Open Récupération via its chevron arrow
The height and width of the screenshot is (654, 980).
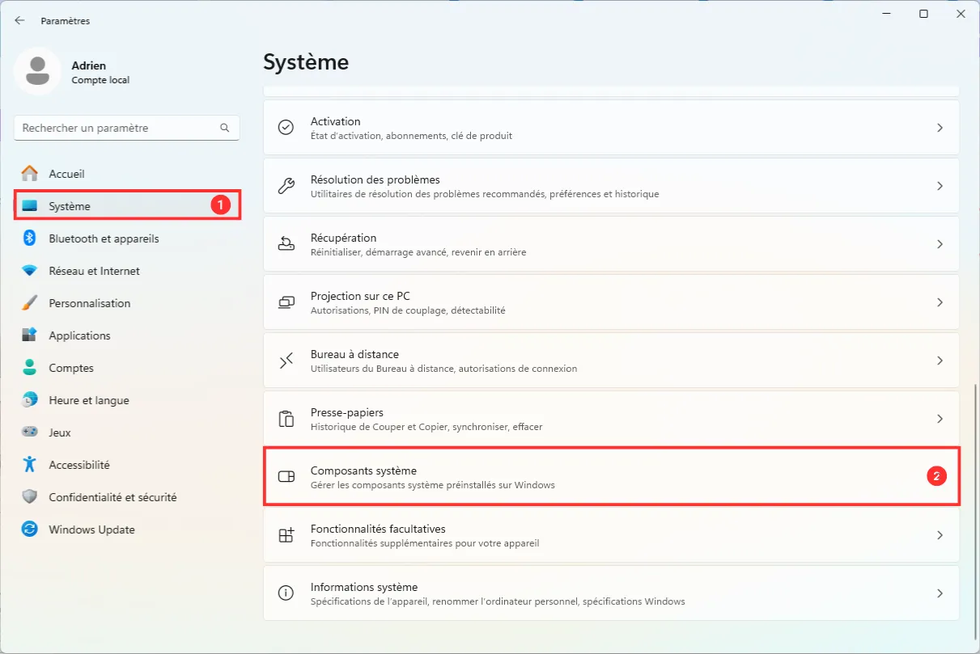click(x=940, y=244)
